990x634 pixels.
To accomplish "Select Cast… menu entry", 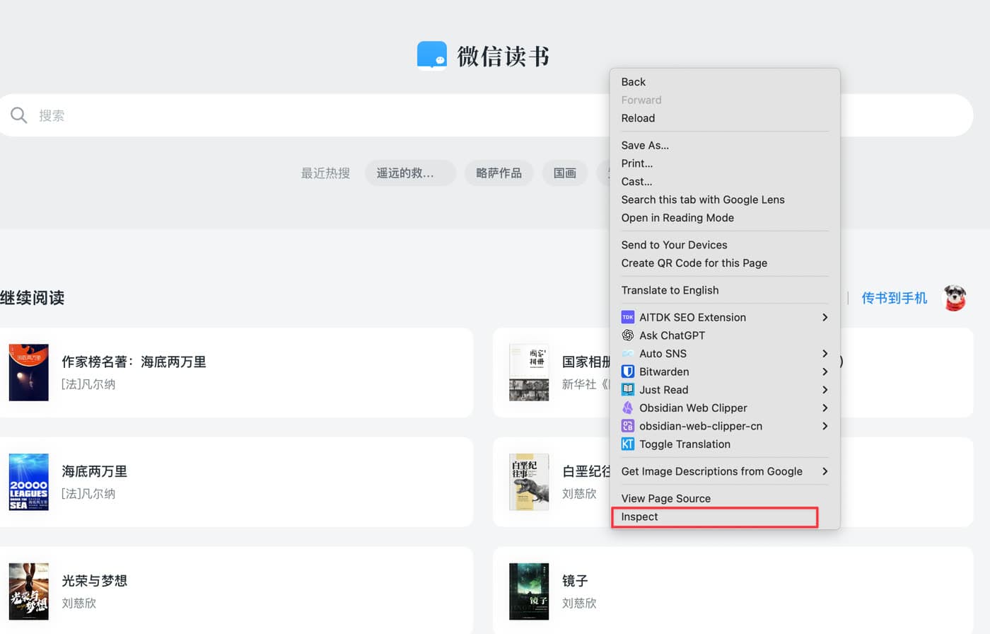I will click(x=725, y=181).
